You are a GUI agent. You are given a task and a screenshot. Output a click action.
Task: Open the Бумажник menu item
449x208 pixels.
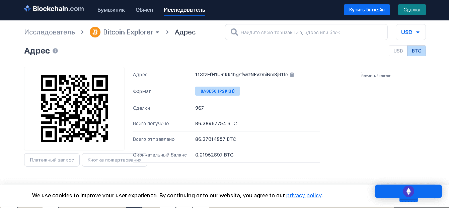coord(111,10)
